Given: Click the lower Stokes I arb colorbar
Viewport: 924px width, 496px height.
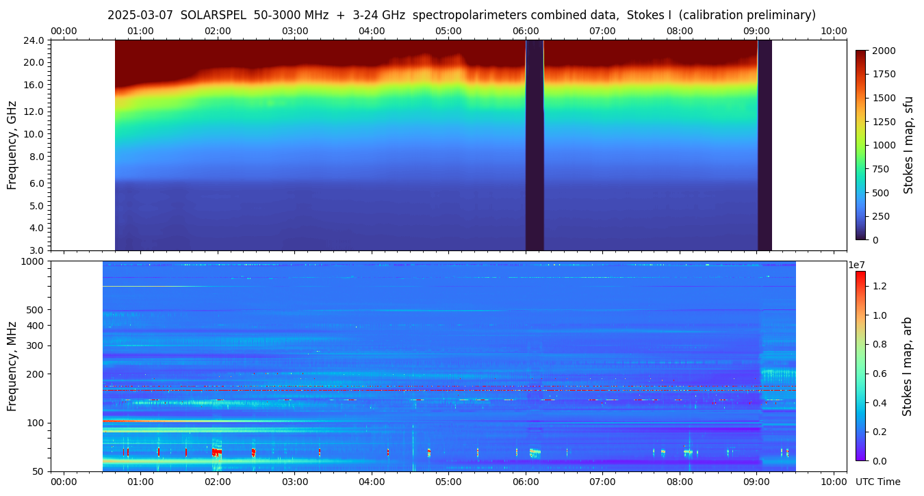Looking at the screenshot, I should click(860, 366).
